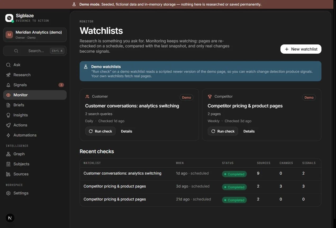
Task: Click Demo badge on Competitor card
Action: point(309,98)
